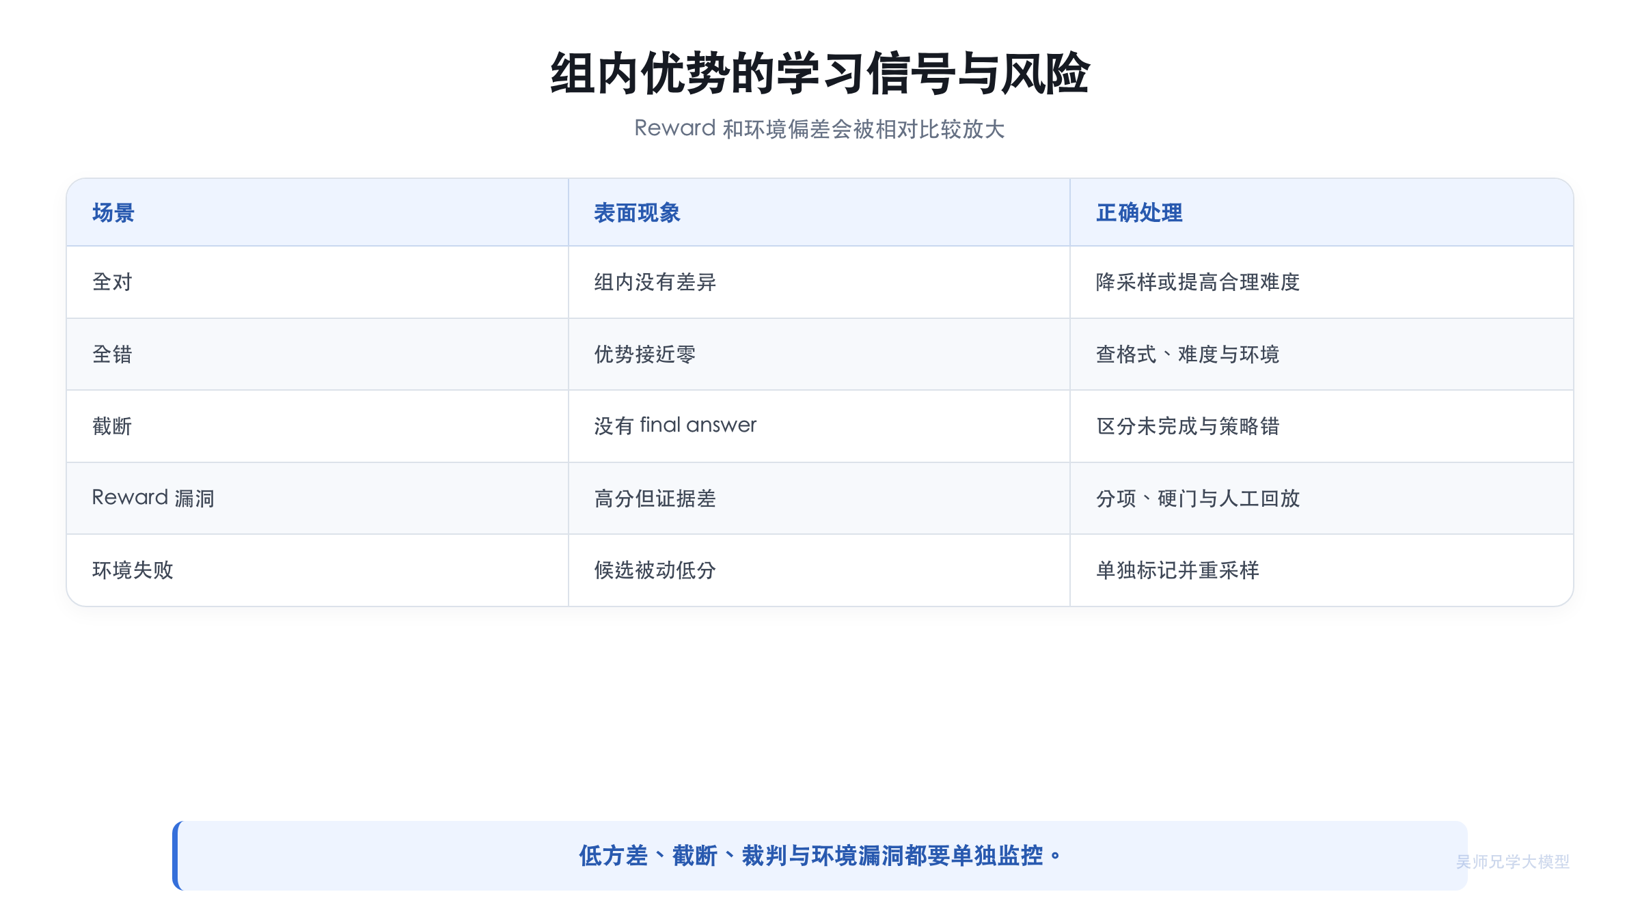Click cell 查格式、难度与环境
The width and height of the screenshot is (1640, 922).
tap(1322, 354)
